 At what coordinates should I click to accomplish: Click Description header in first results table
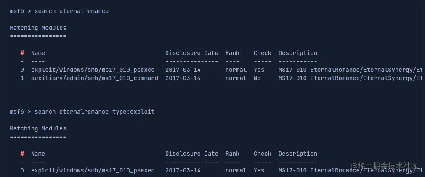pyautogui.click(x=297, y=53)
